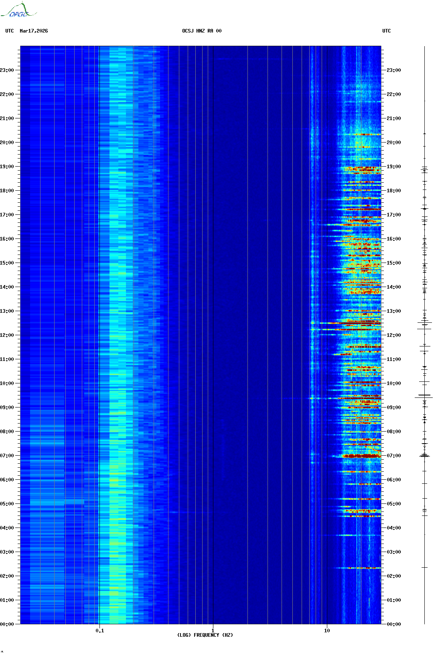442x656 pixels.
Task: Click the black vertical line at 0.1 Hz
Action: click(99, 321)
